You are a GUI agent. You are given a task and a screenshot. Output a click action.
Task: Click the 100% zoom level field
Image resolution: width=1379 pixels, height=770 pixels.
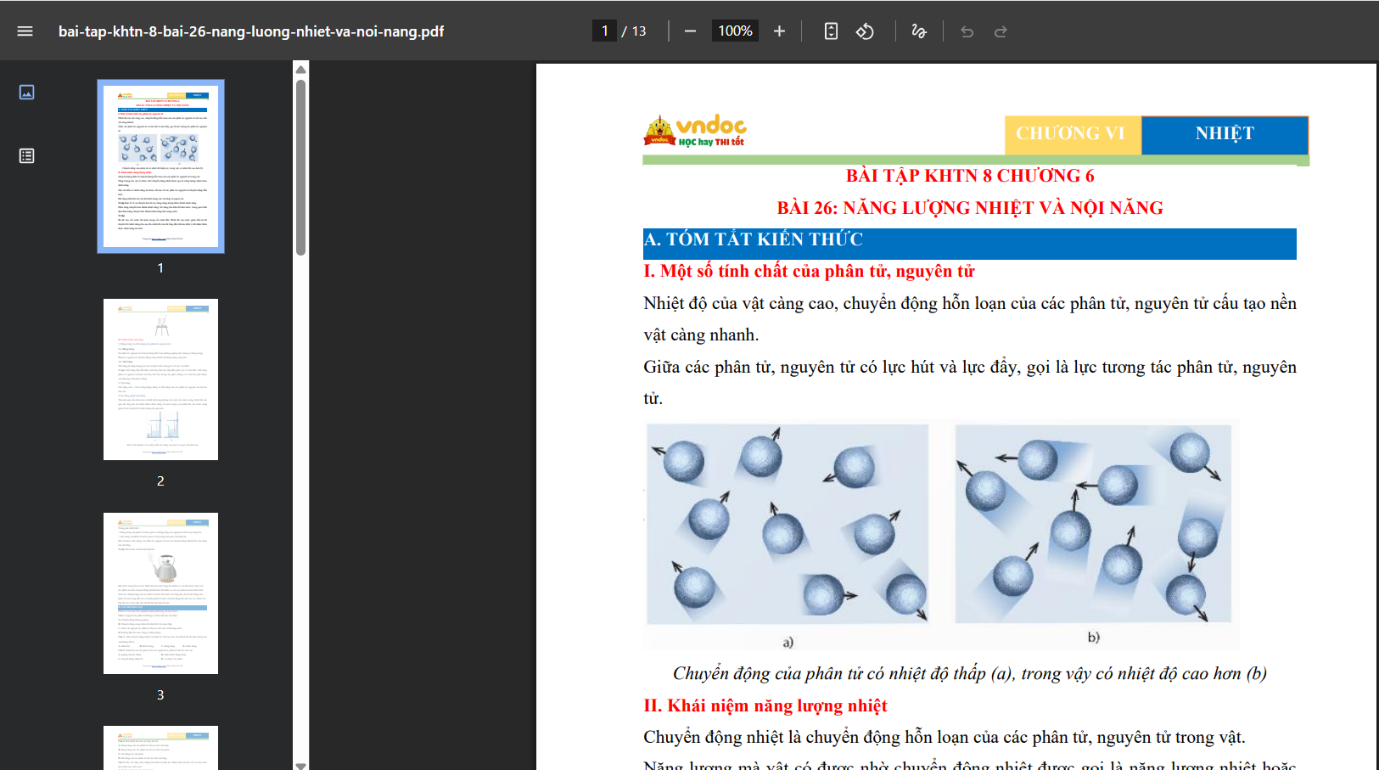[735, 31]
